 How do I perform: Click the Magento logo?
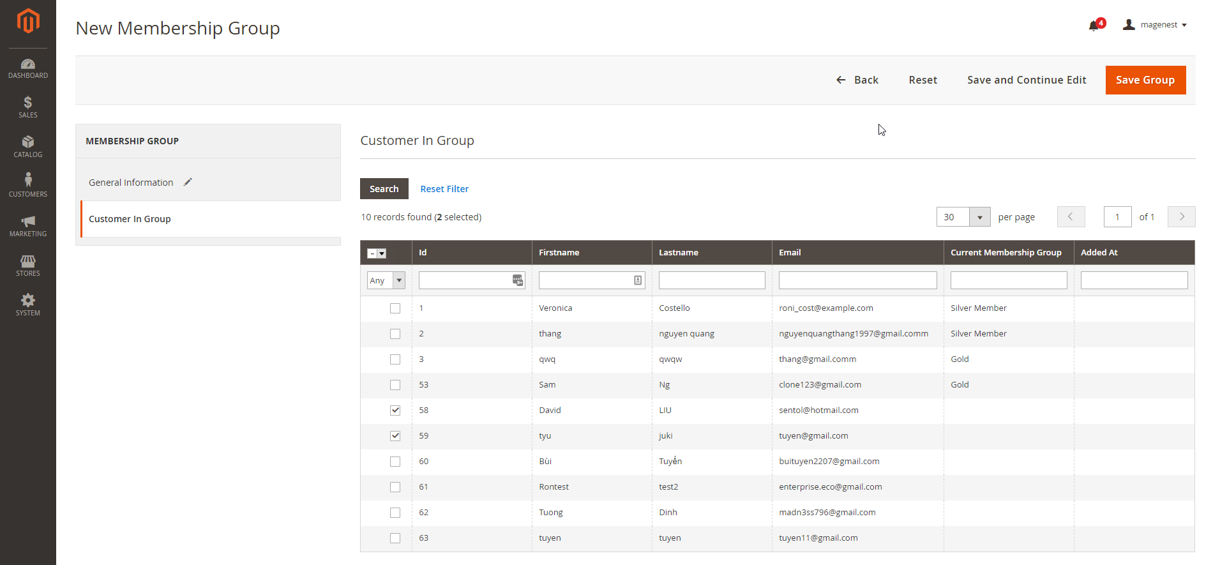(x=28, y=21)
